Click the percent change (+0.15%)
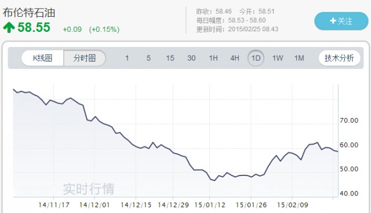 (104, 30)
